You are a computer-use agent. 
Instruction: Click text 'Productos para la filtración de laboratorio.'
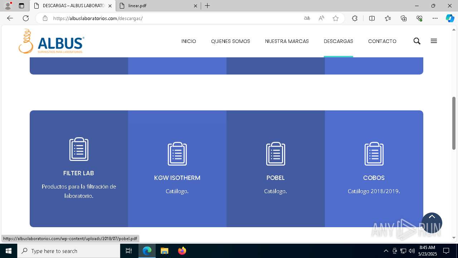79,191
